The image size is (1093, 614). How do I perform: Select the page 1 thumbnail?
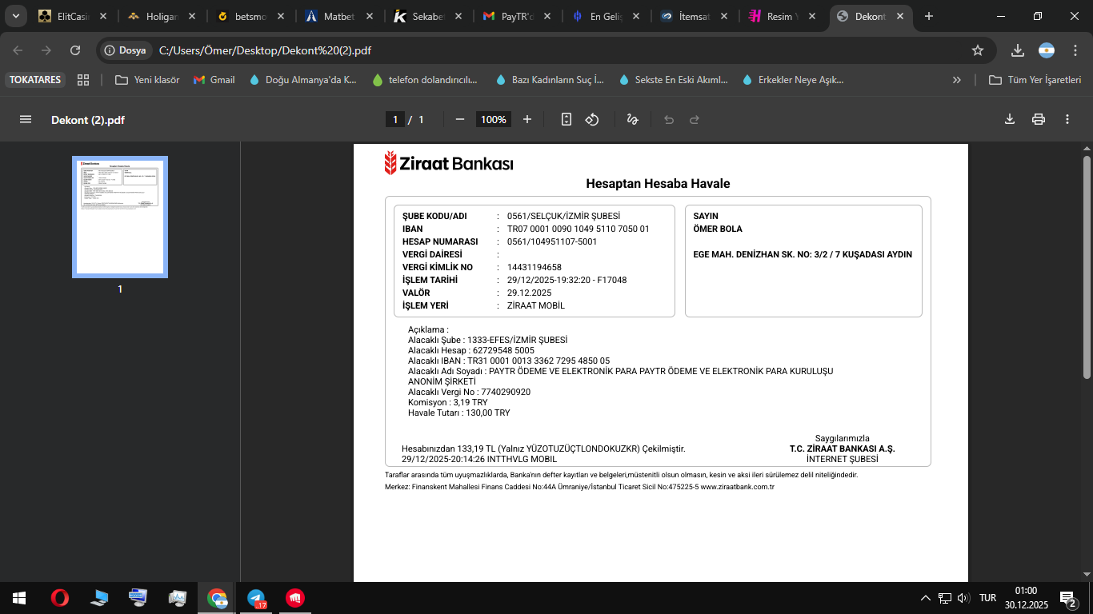point(120,217)
